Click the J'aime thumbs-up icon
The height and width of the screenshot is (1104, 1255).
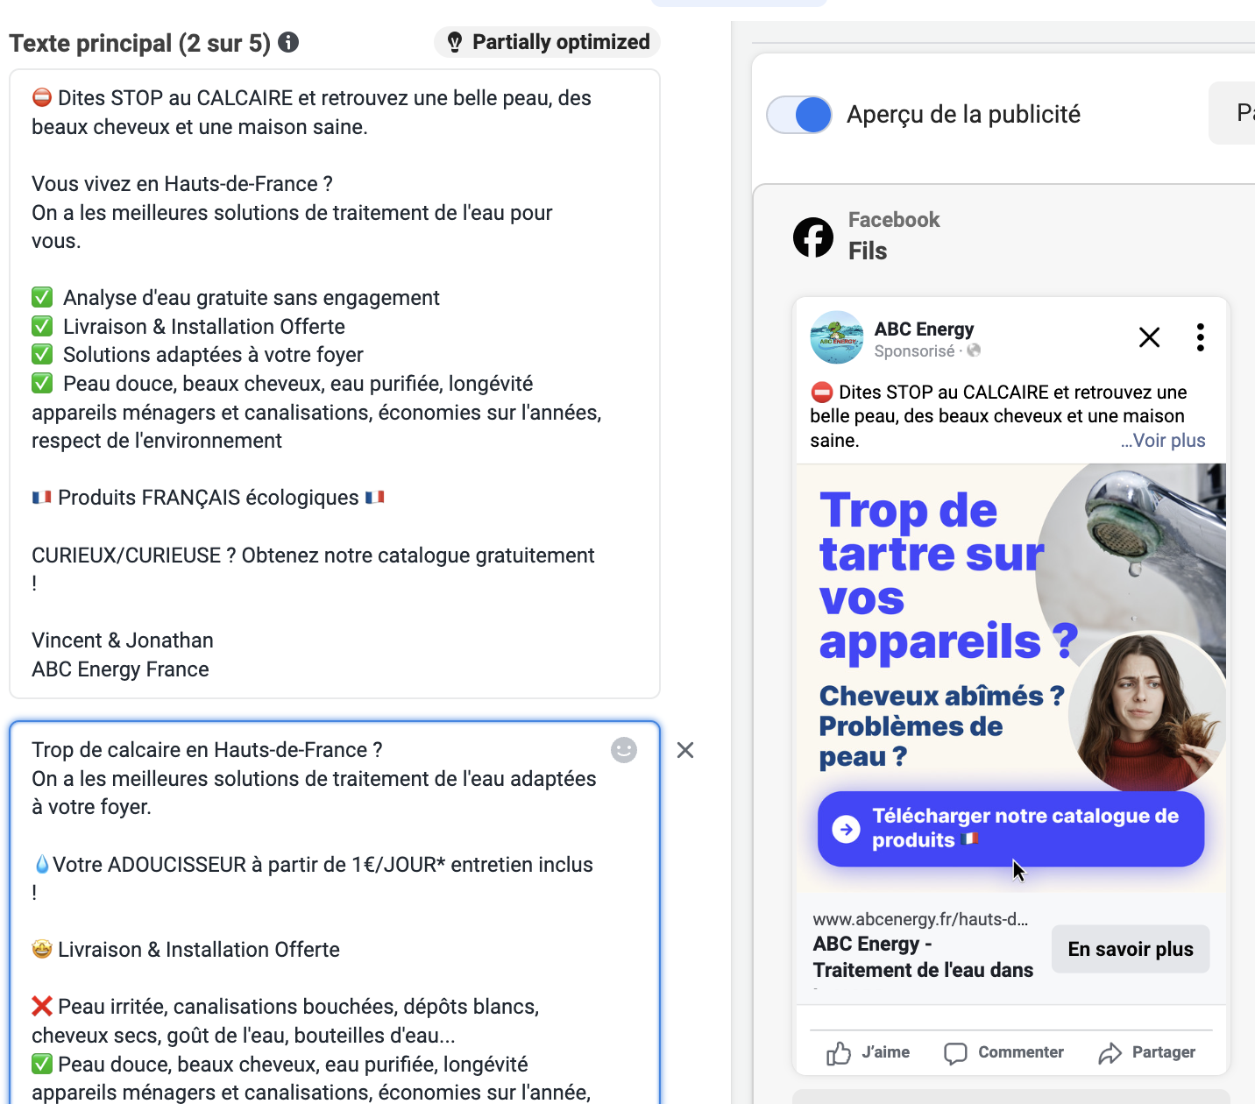click(x=840, y=1052)
